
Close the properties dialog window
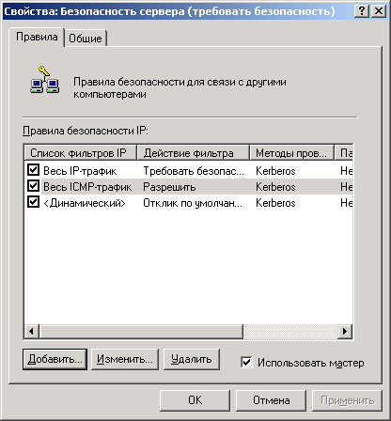[379, 11]
